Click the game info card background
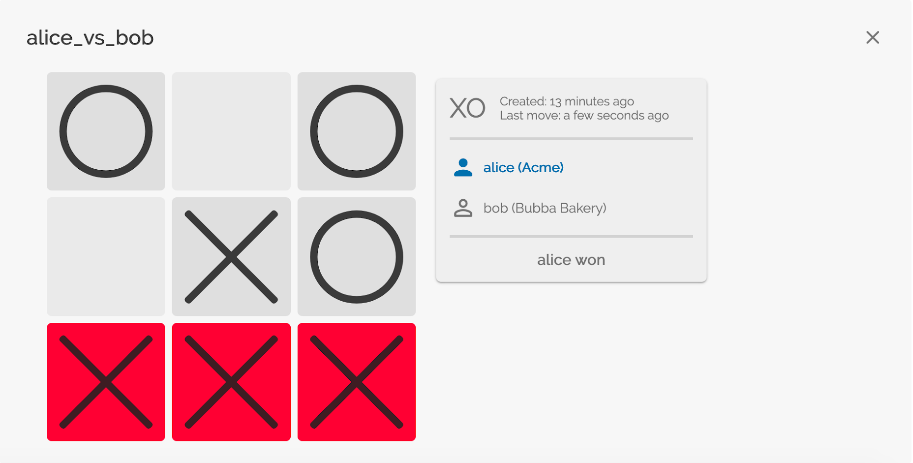Image resolution: width=913 pixels, height=463 pixels. pyautogui.click(x=571, y=180)
